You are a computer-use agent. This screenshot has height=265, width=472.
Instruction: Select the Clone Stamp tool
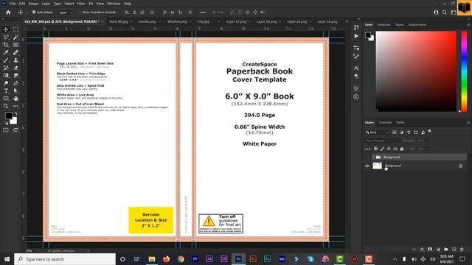[15, 60]
